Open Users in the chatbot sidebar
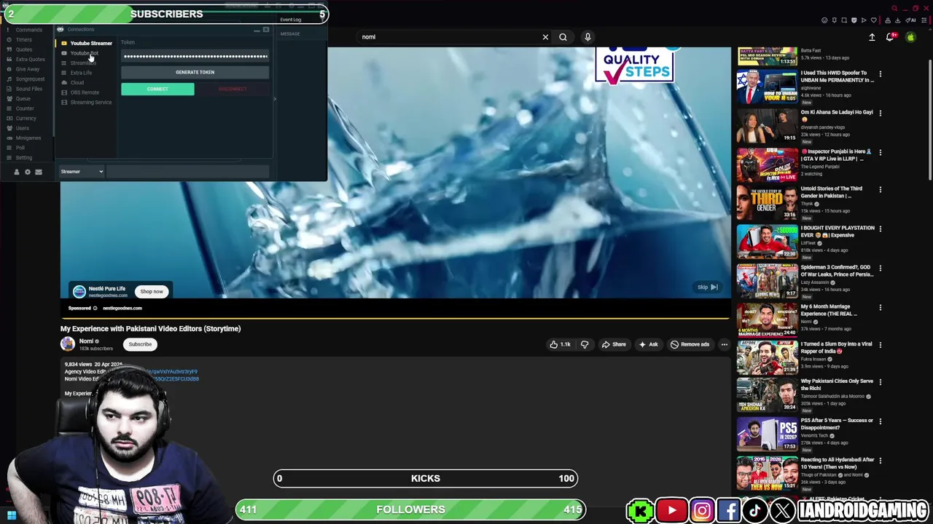This screenshot has height=524, width=933. [23, 128]
